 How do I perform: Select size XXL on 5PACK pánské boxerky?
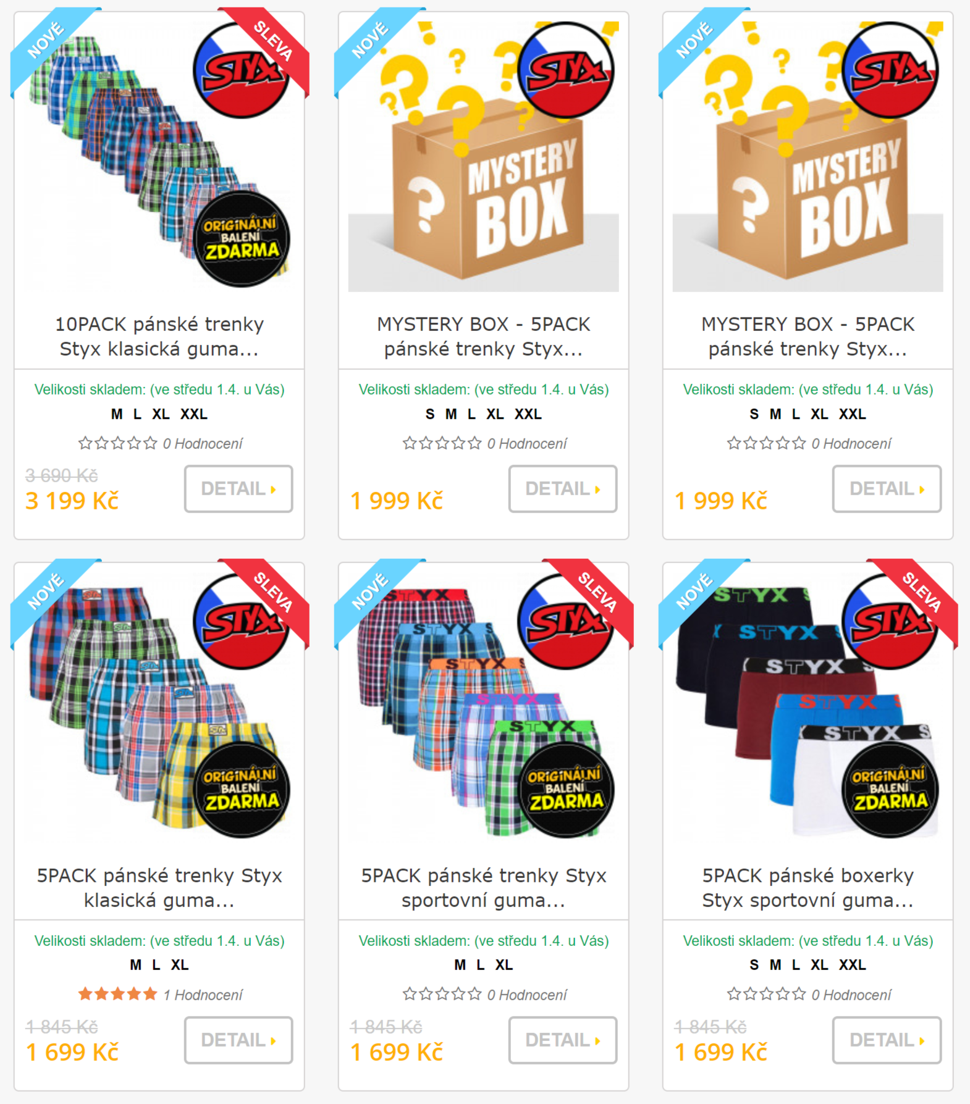[852, 965]
